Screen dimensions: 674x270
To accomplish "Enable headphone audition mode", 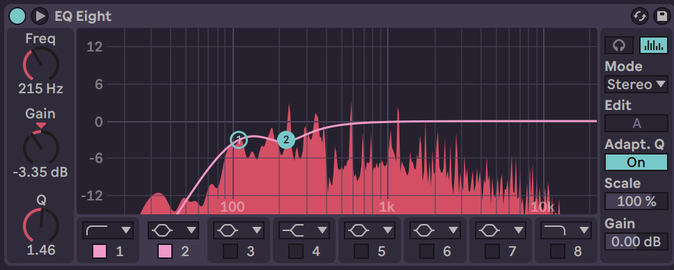I will click(x=619, y=45).
